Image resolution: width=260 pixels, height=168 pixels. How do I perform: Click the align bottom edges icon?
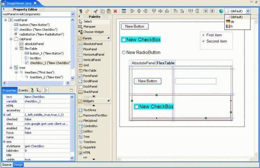coord(167,11)
